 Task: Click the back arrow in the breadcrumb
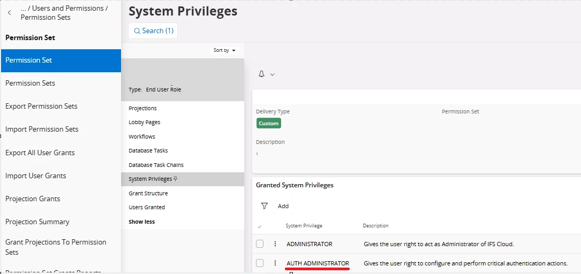click(x=9, y=13)
